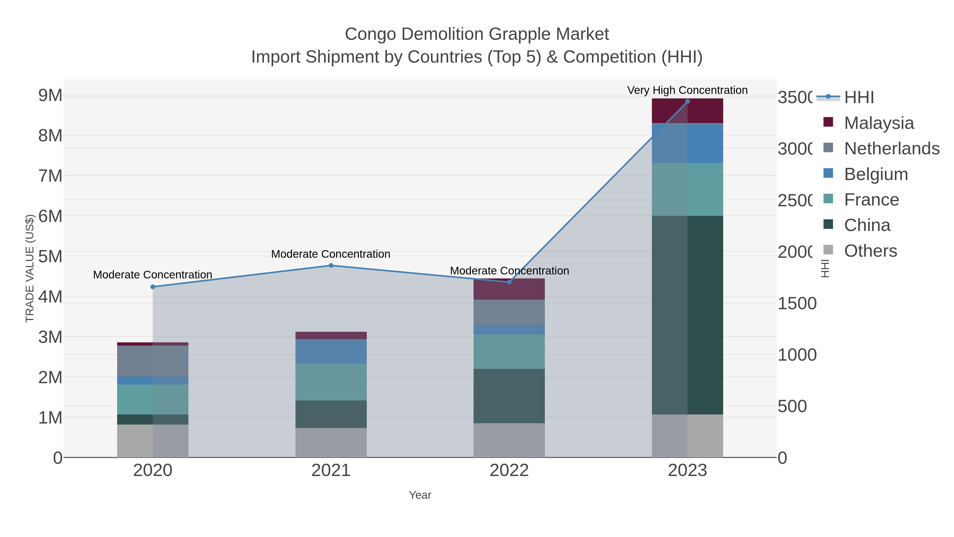This screenshot has height=537, width=954.
Task: Click the 'Congo Demolition Grapple Market' chart title
Action: click(477, 34)
